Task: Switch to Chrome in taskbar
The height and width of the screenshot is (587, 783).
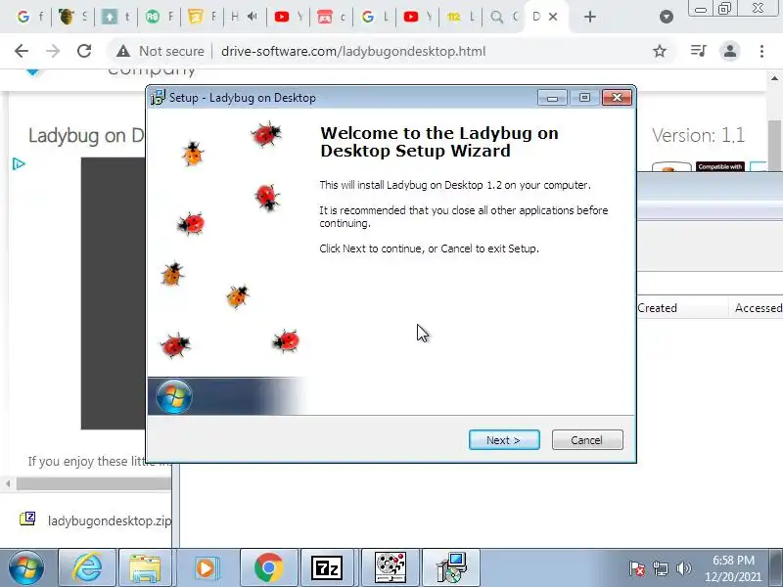Action: (268, 568)
